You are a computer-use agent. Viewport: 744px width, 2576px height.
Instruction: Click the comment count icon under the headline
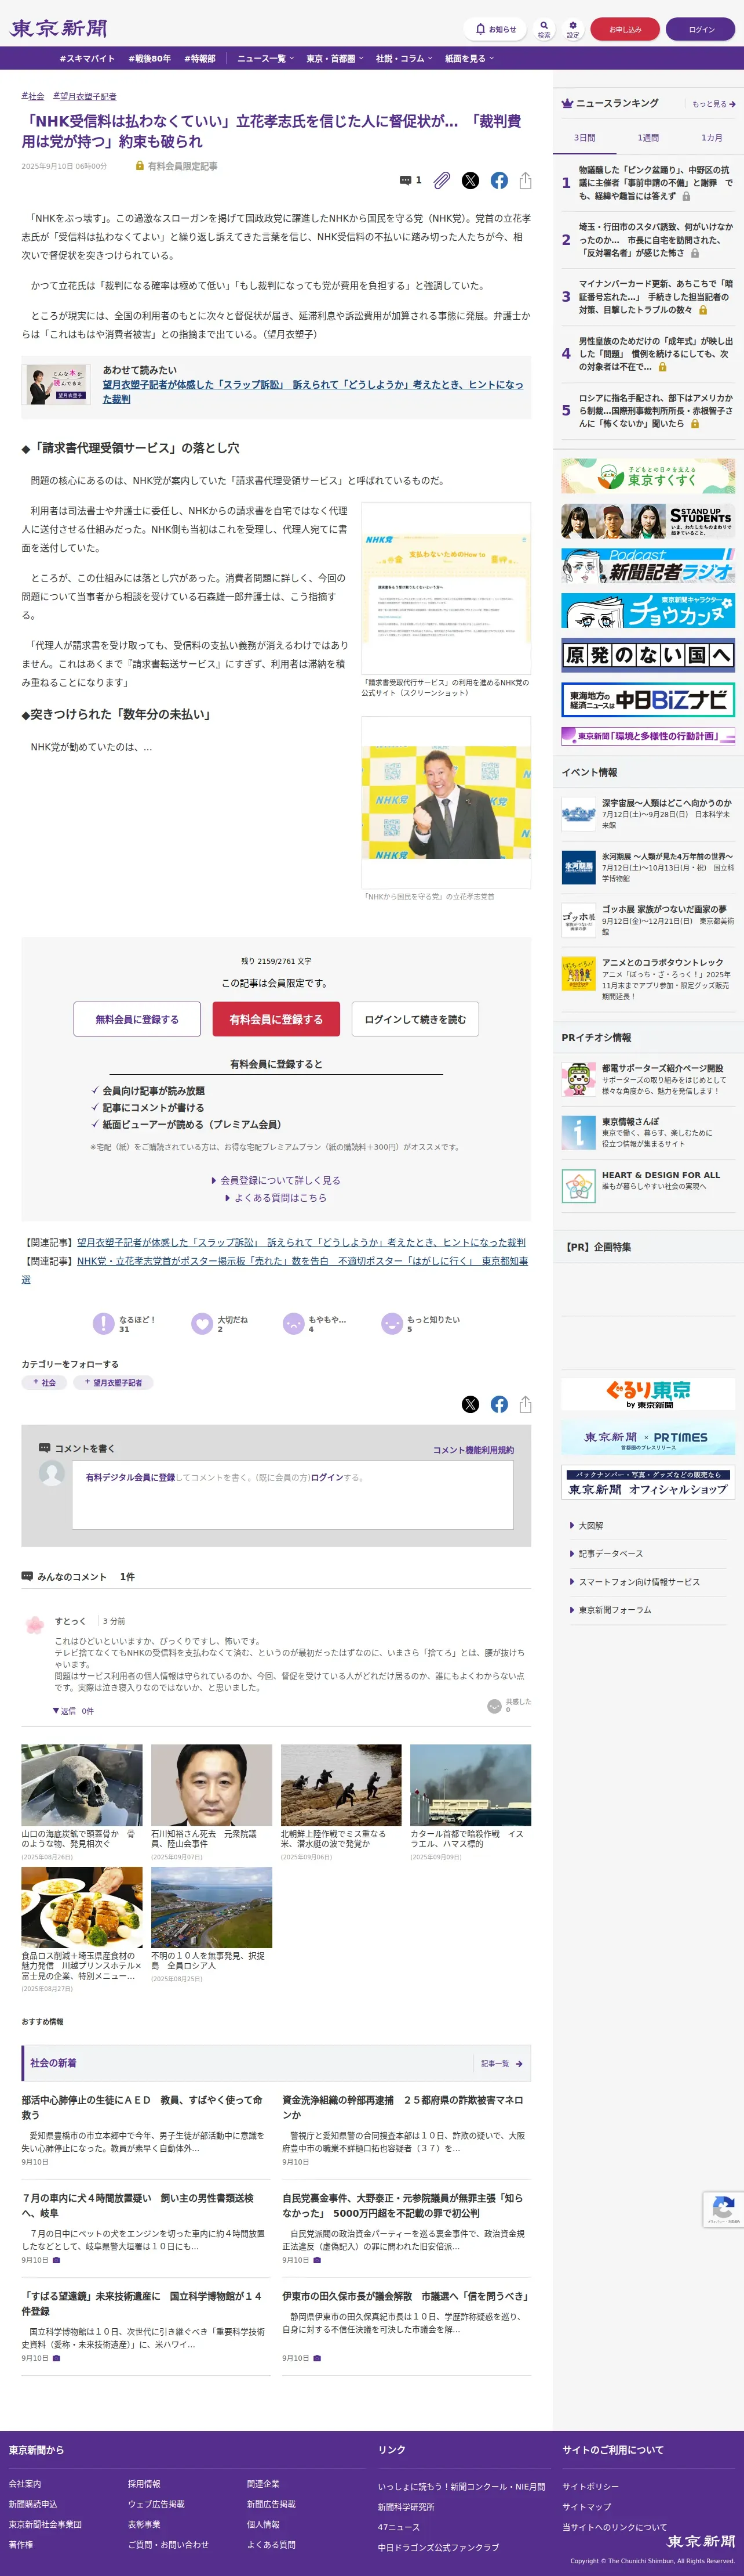tap(410, 180)
